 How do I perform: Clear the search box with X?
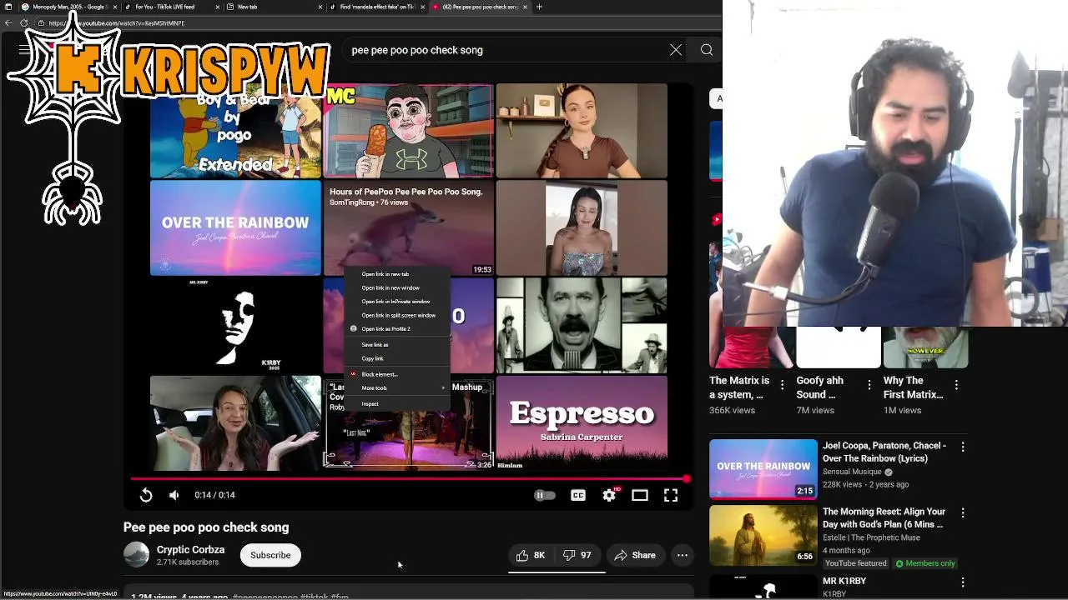676,50
